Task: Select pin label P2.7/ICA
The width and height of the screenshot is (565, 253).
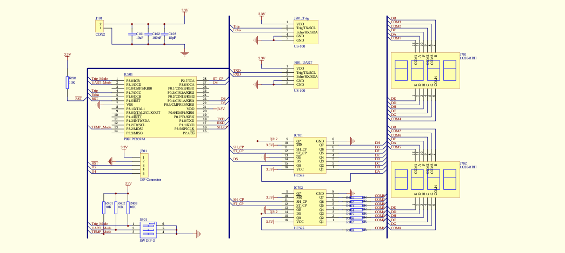Action: [188, 80]
